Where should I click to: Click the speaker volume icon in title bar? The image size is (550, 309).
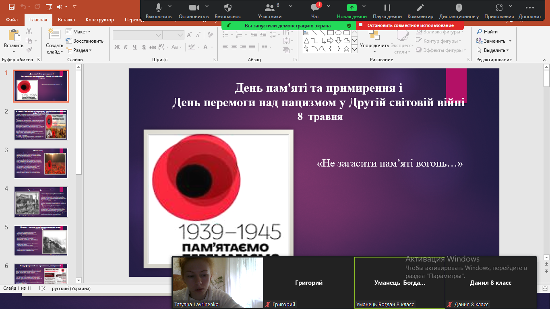click(60, 7)
